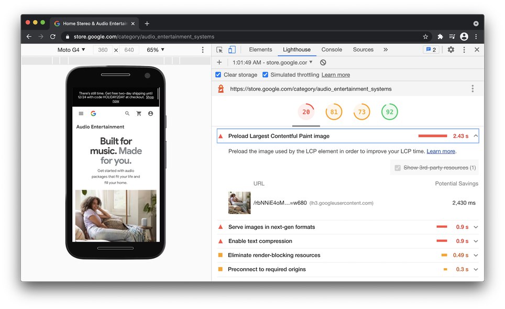Open the Moto G4 device dropdown

71,50
